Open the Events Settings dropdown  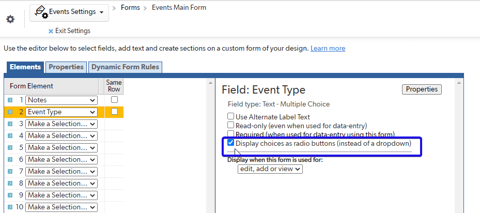point(69,12)
